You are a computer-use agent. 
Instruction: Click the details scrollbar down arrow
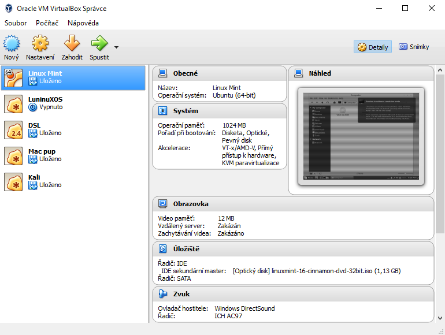tap(440, 318)
